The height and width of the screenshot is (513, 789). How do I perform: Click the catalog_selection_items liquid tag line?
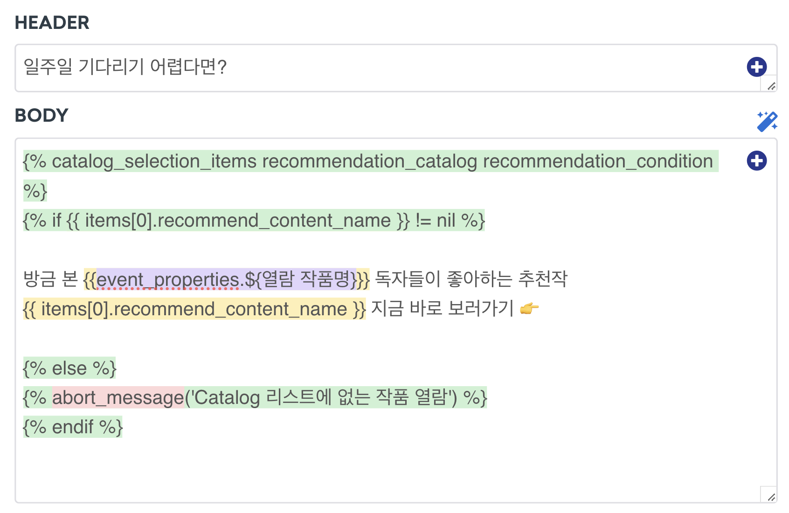(x=371, y=176)
